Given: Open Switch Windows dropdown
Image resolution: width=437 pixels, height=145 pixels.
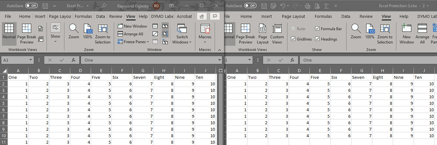Looking at the screenshot, I should (x=182, y=34).
